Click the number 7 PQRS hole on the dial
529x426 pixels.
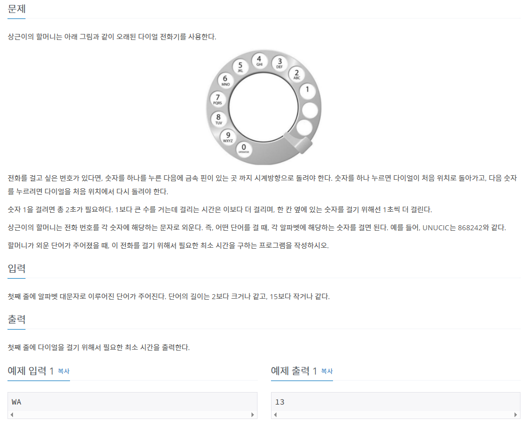[217, 99]
